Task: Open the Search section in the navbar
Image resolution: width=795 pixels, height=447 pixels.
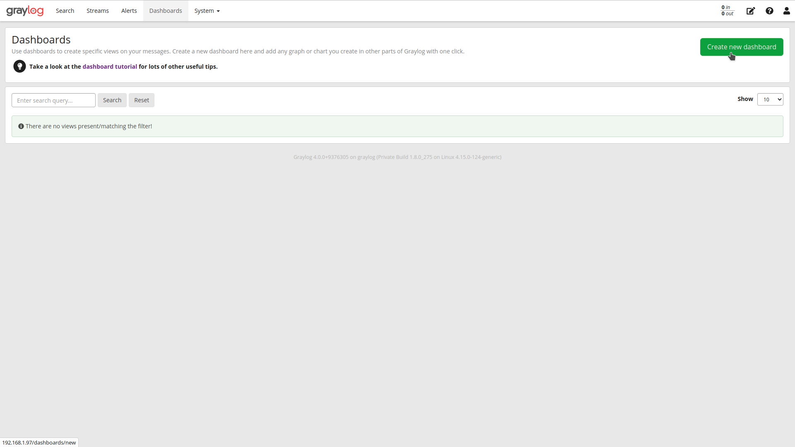Action: 65,11
